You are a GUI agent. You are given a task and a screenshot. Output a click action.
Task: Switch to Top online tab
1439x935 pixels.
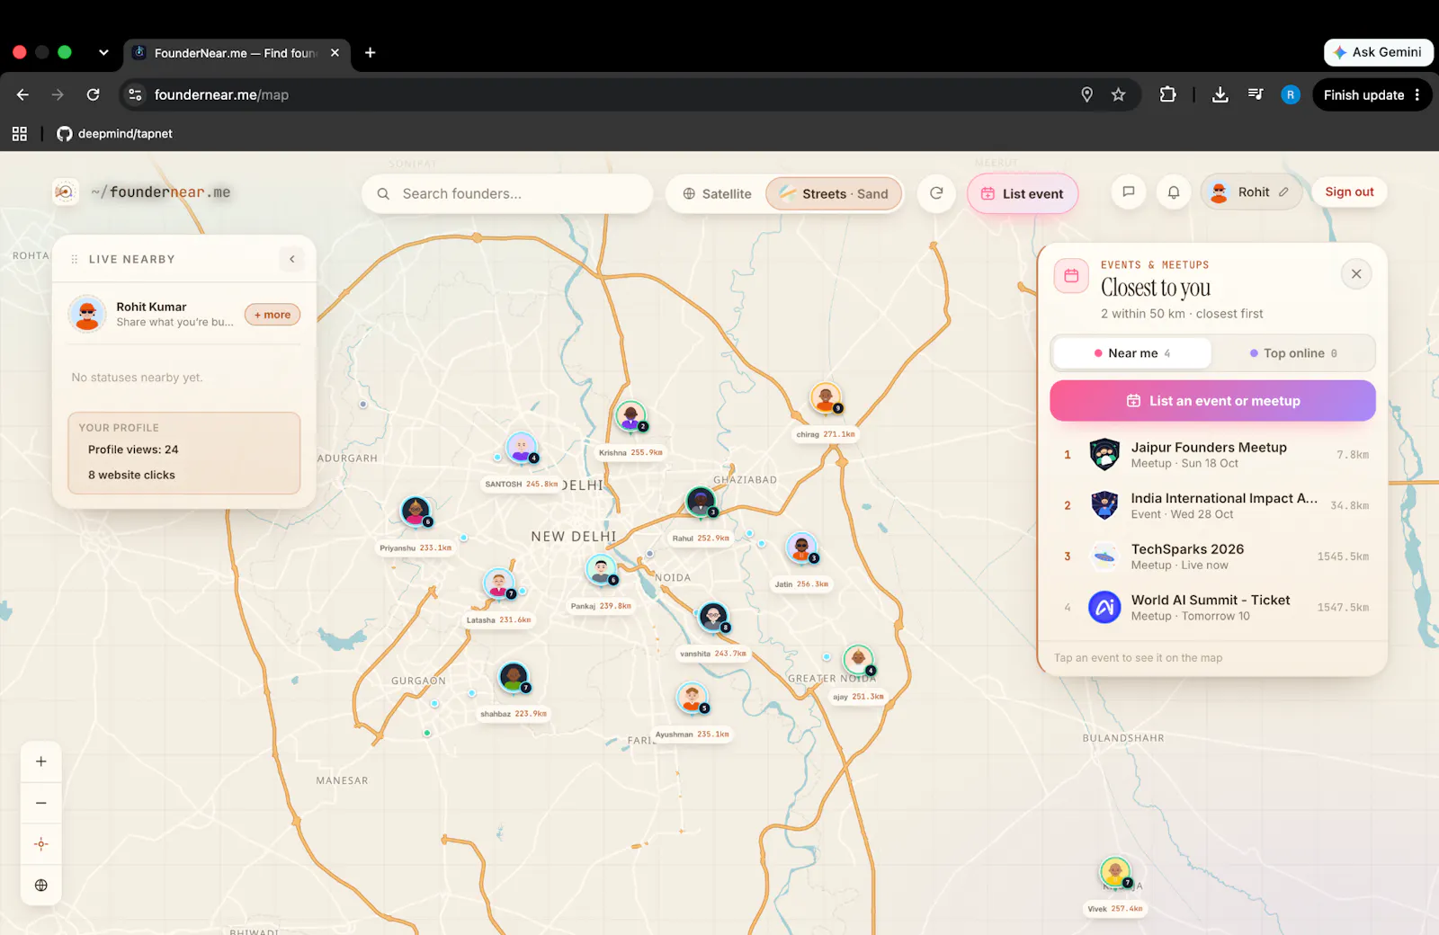pyautogui.click(x=1293, y=353)
